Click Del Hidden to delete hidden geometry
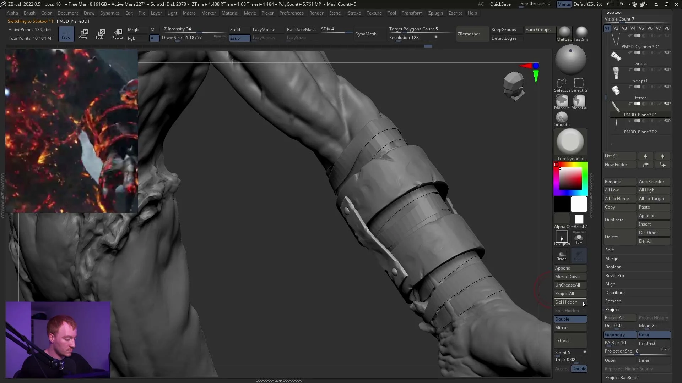Viewport: 682px width, 383px height. click(567, 302)
